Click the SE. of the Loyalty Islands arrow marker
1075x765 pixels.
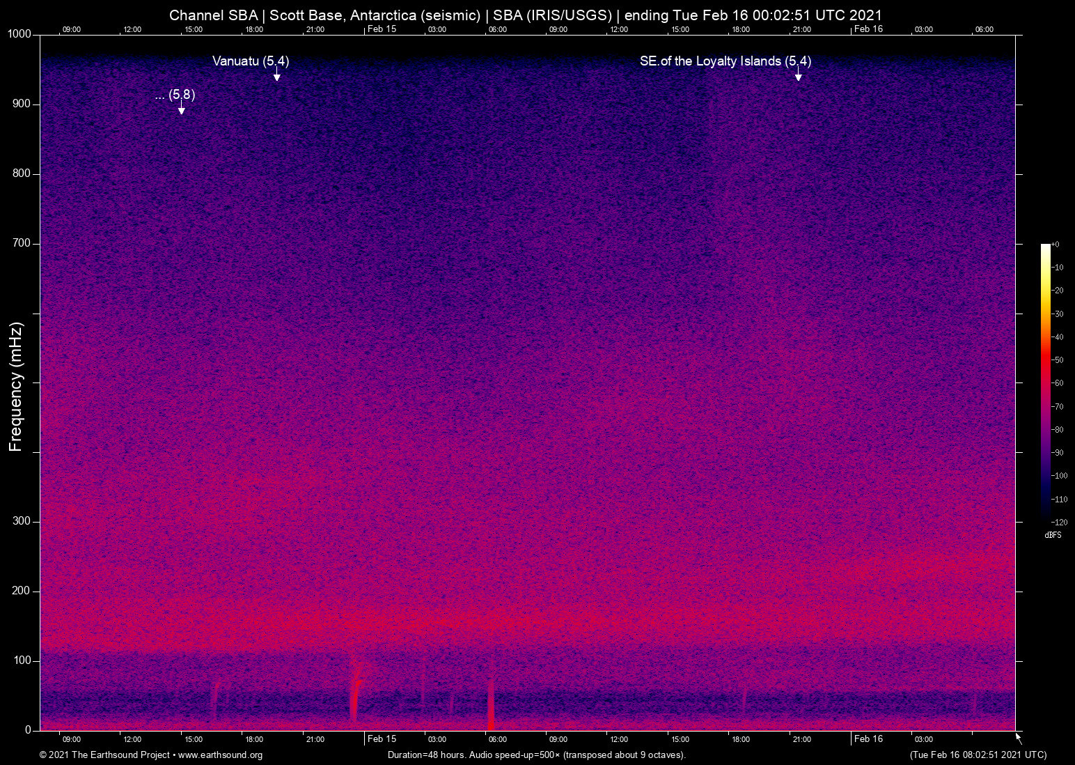coord(798,75)
